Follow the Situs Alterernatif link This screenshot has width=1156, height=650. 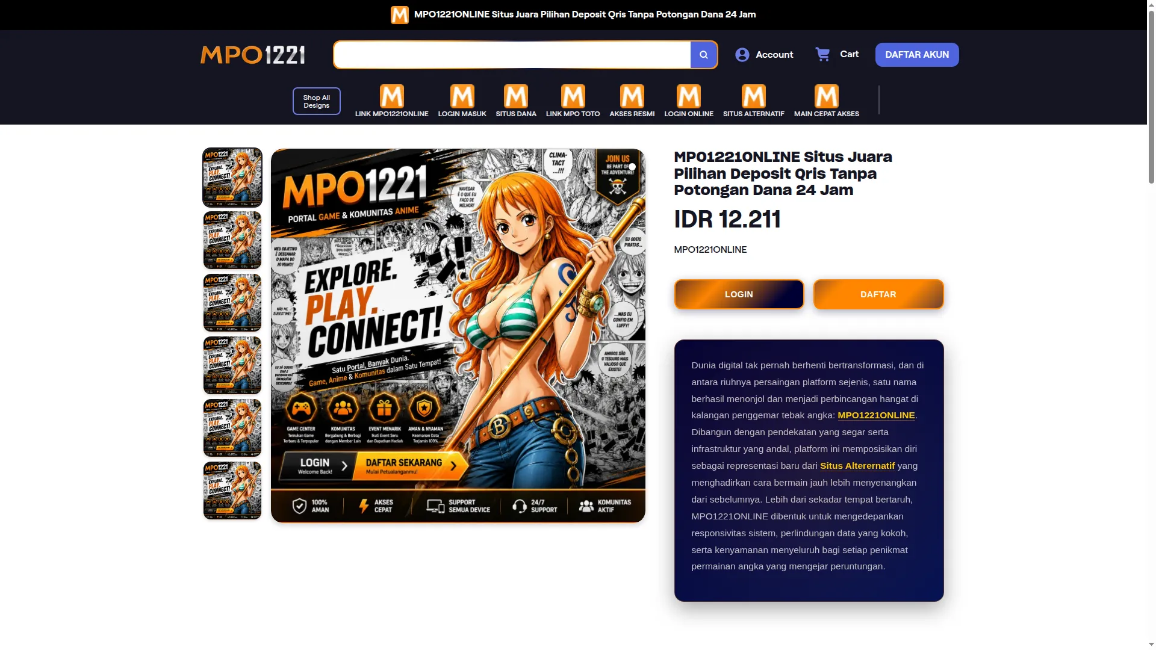click(x=857, y=466)
